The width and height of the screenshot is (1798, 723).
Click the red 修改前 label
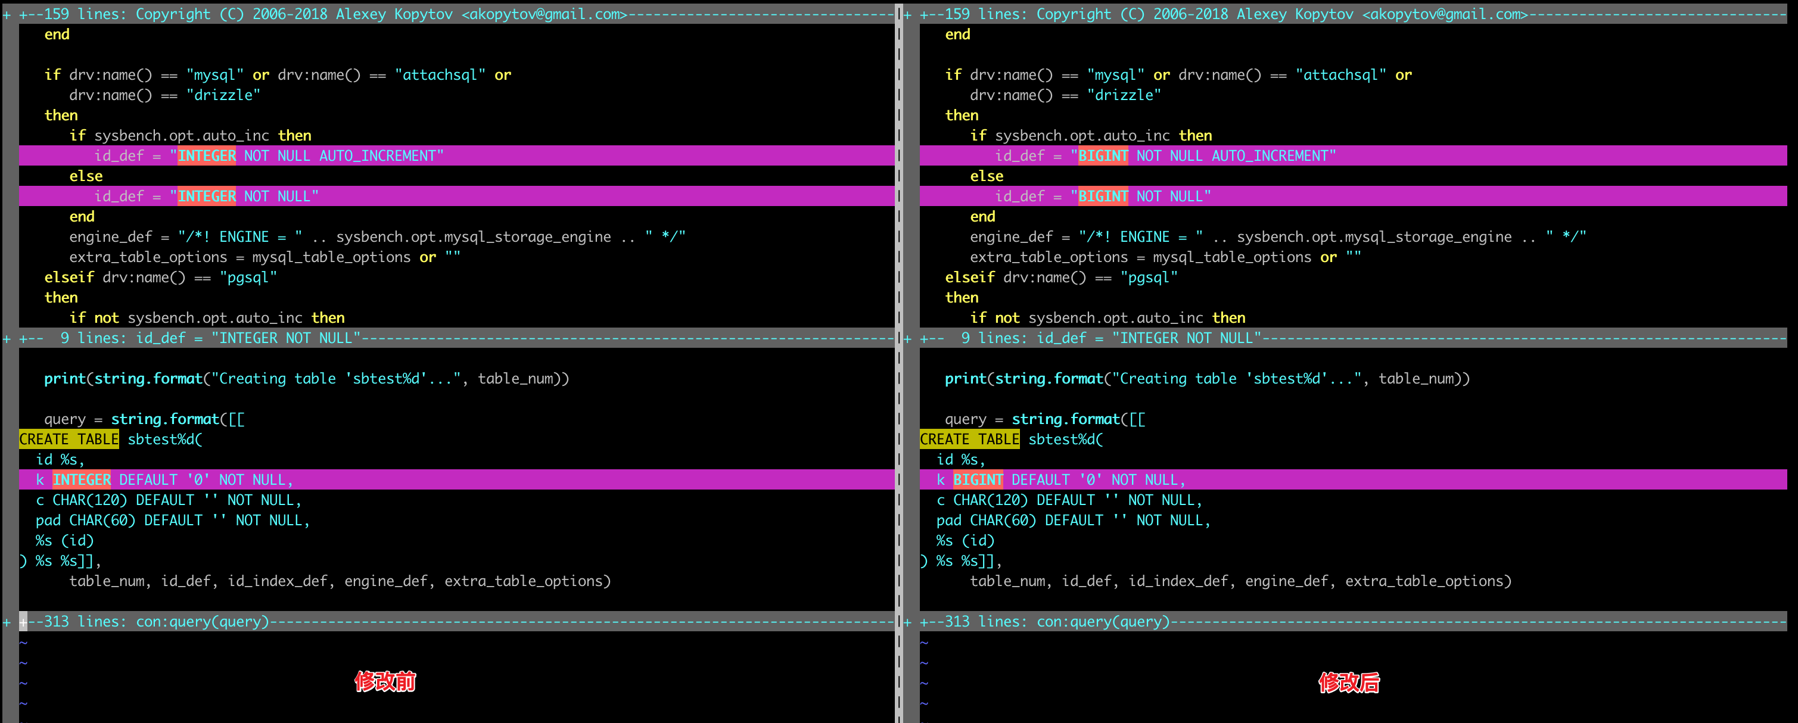coord(385,681)
